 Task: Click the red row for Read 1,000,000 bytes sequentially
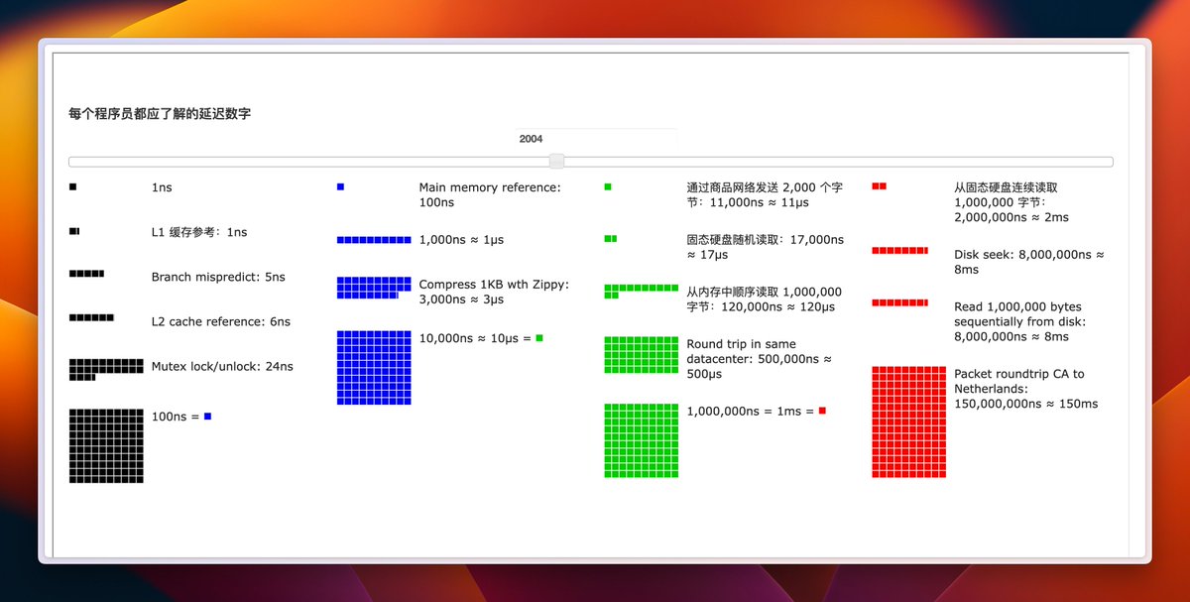tap(900, 302)
